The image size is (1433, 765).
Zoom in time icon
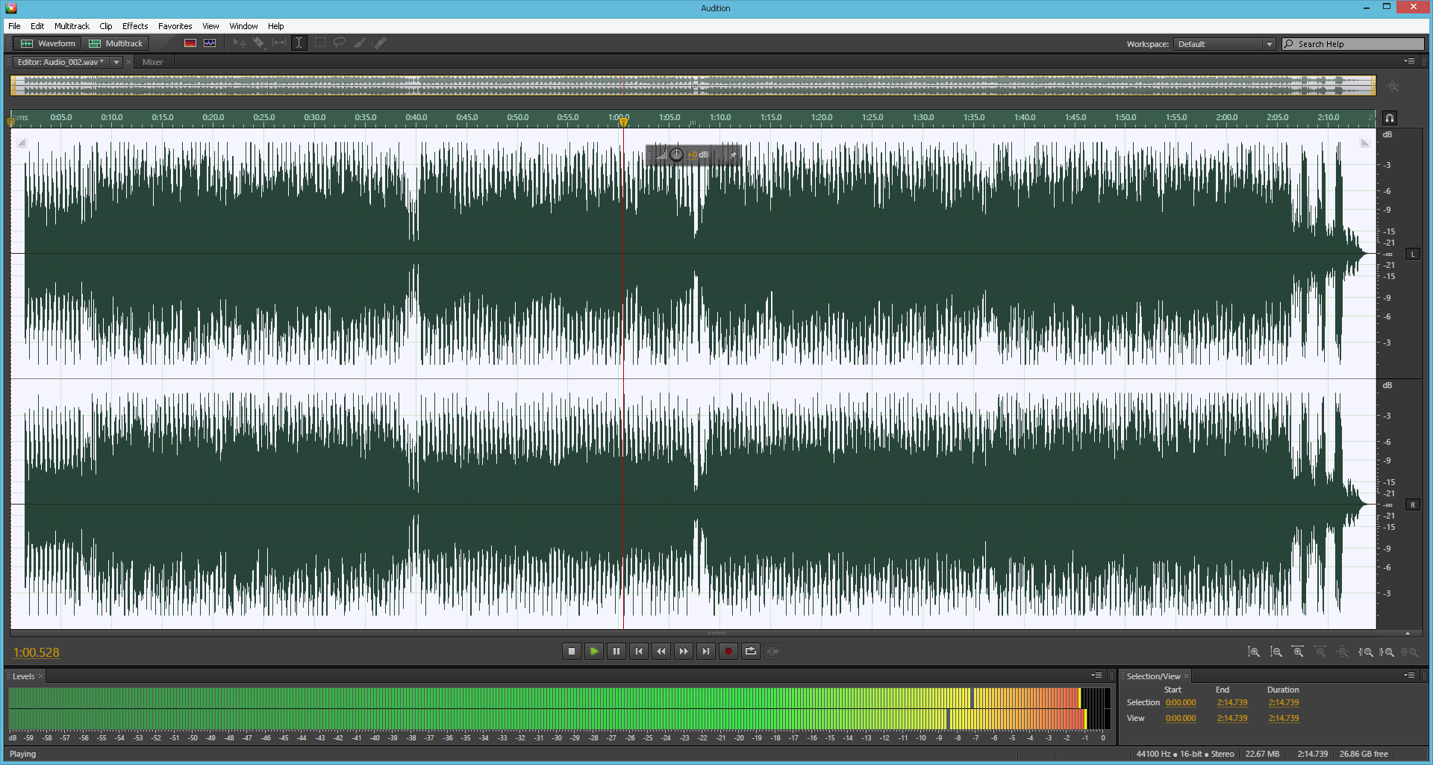pos(1299,652)
